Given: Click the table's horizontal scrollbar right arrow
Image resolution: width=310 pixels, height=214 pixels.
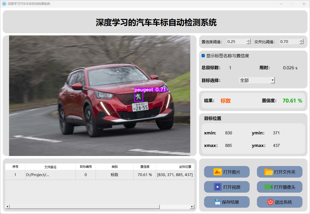Looking at the screenshot, I should [192, 207].
